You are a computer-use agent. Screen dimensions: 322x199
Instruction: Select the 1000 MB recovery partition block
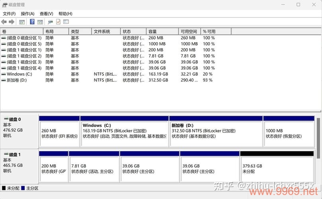pyautogui.click(x=289, y=131)
